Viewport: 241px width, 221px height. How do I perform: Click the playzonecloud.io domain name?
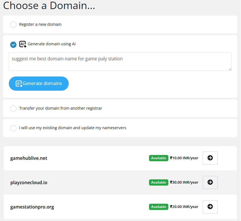29,182
